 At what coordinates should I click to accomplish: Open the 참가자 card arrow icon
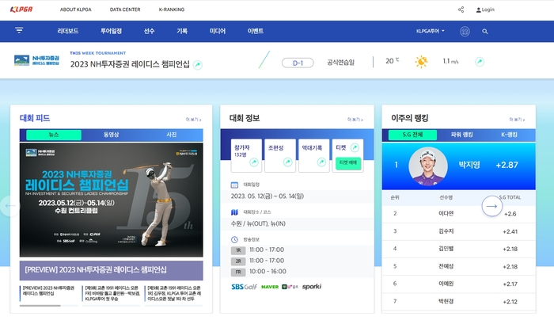pos(254,162)
